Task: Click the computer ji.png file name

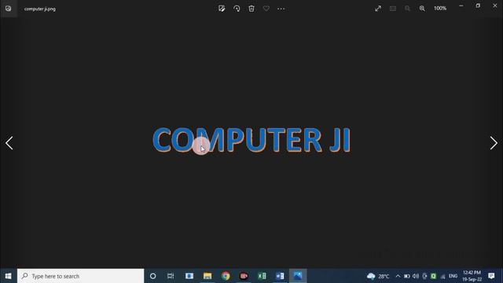Action: pyautogui.click(x=40, y=9)
